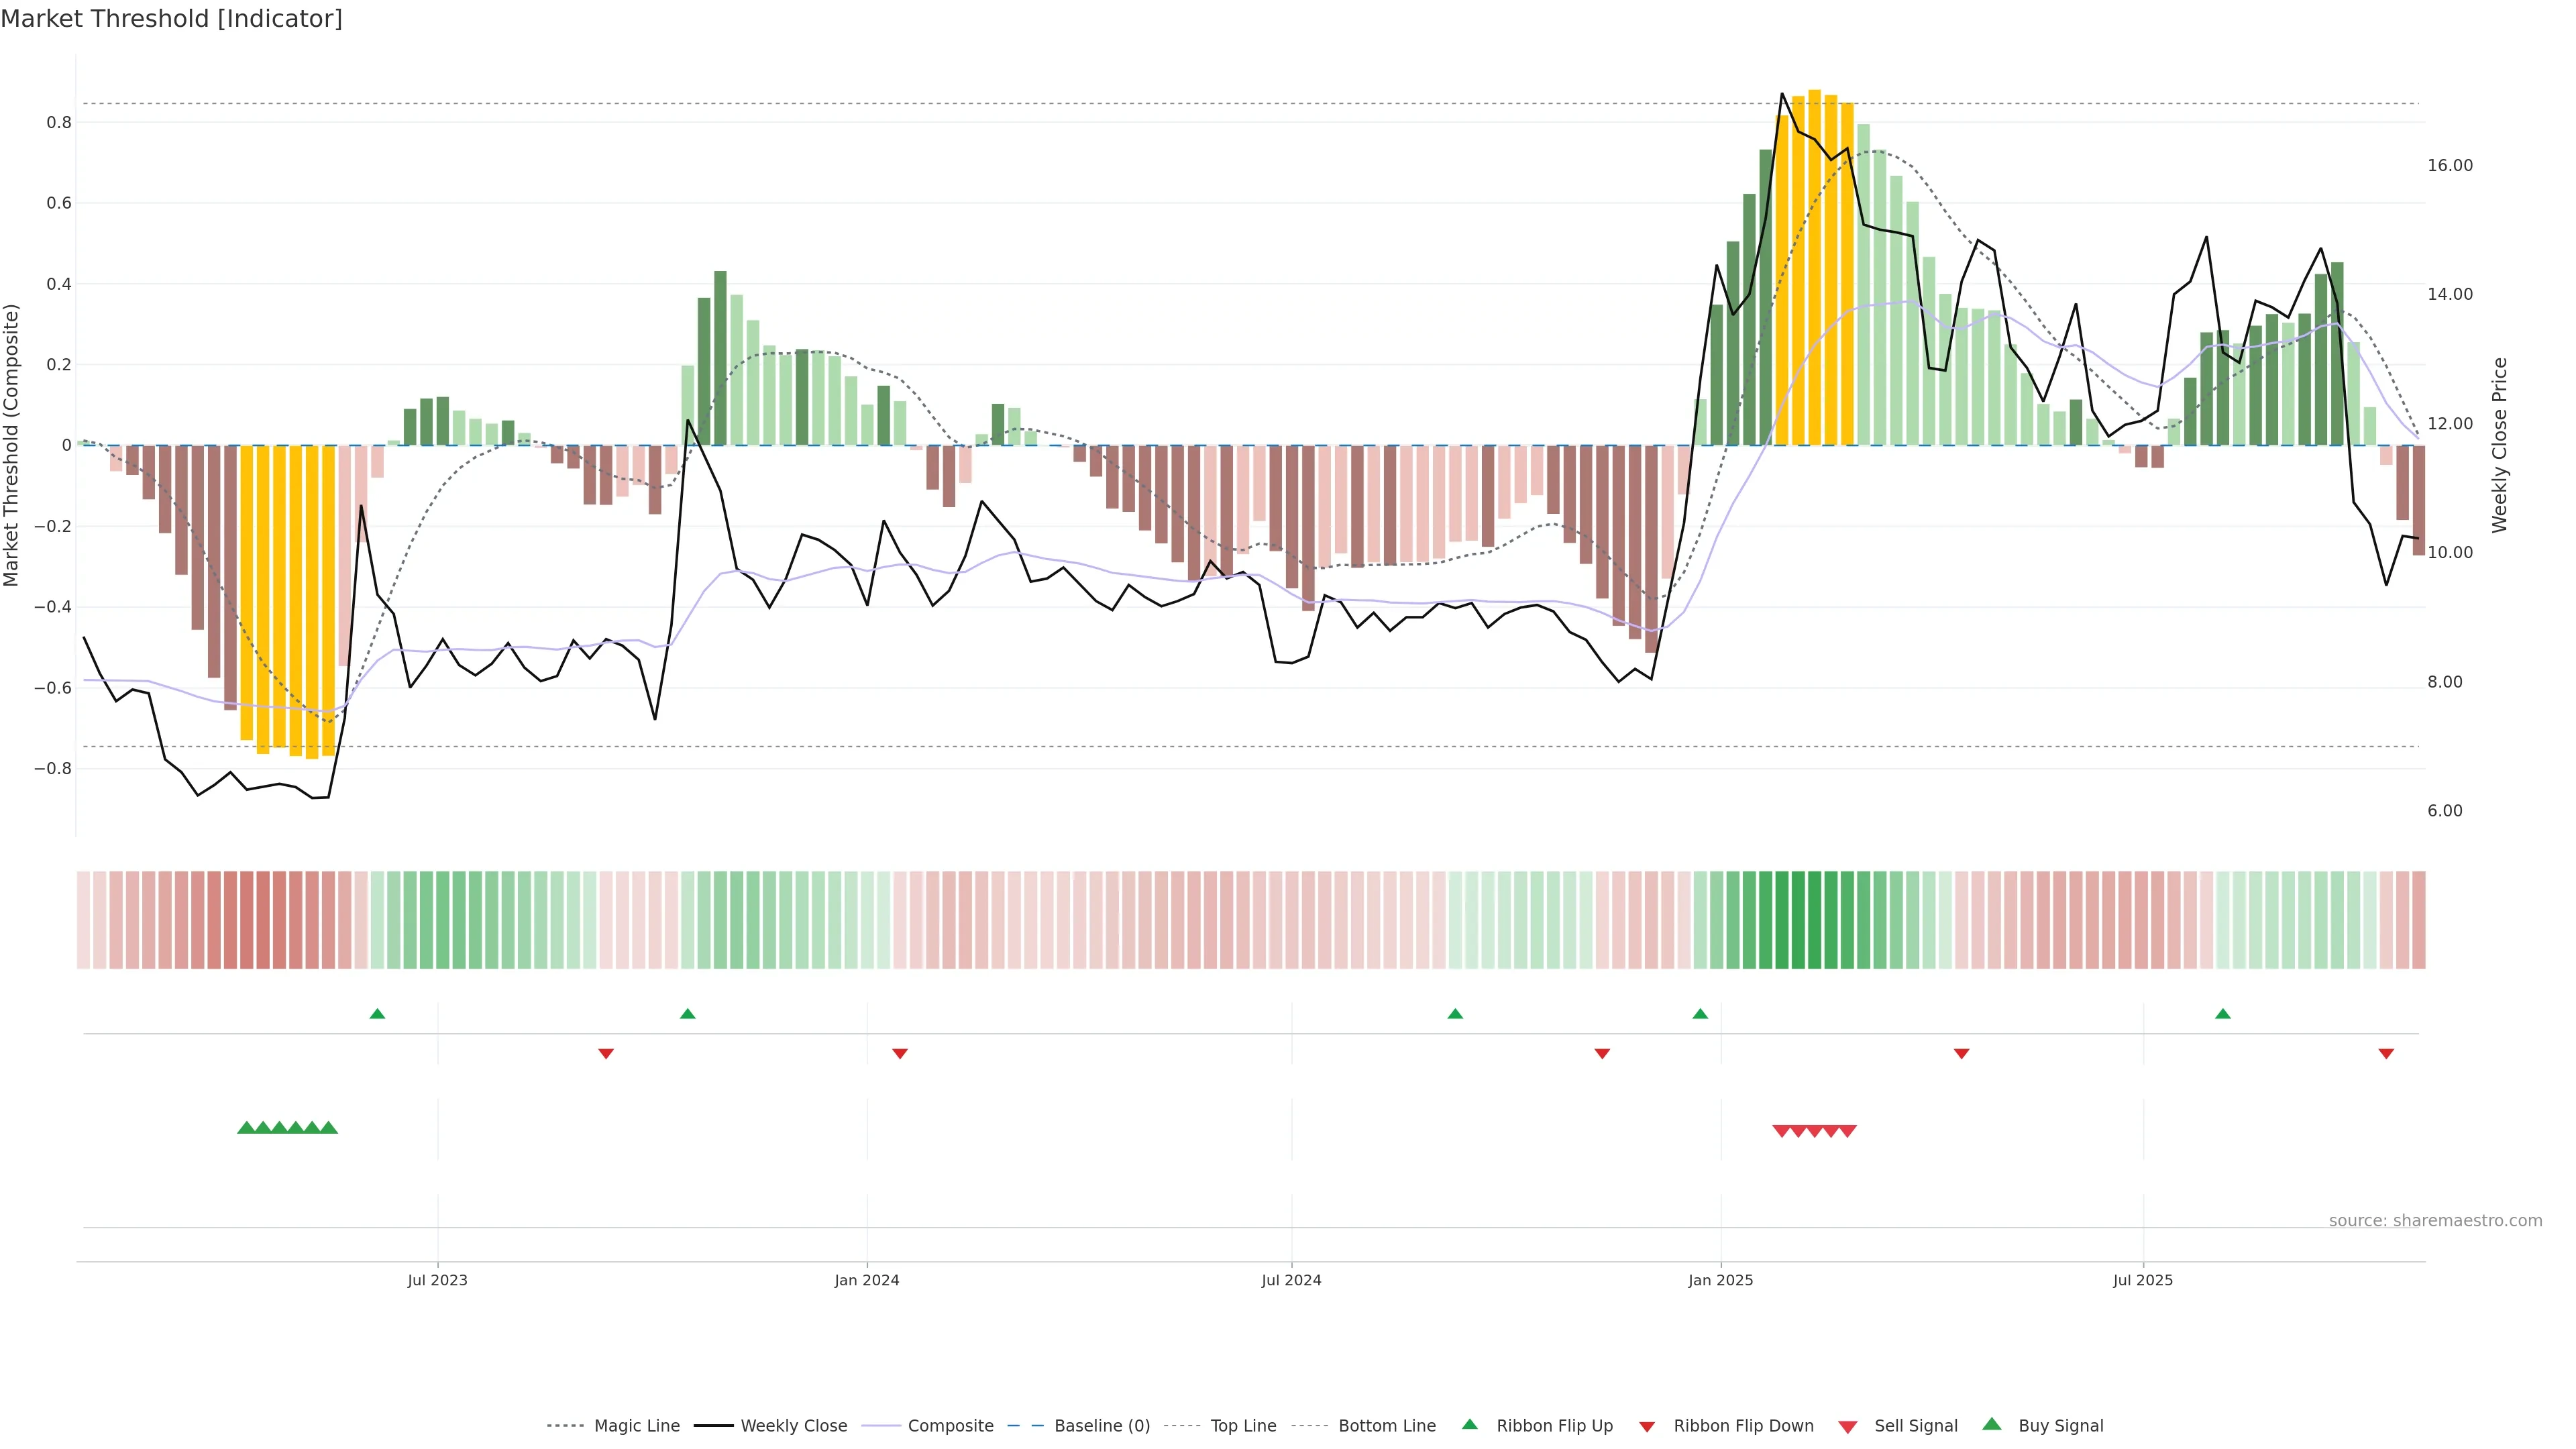
Task: Toggle the Weekly Close legend item
Action: click(793, 1426)
